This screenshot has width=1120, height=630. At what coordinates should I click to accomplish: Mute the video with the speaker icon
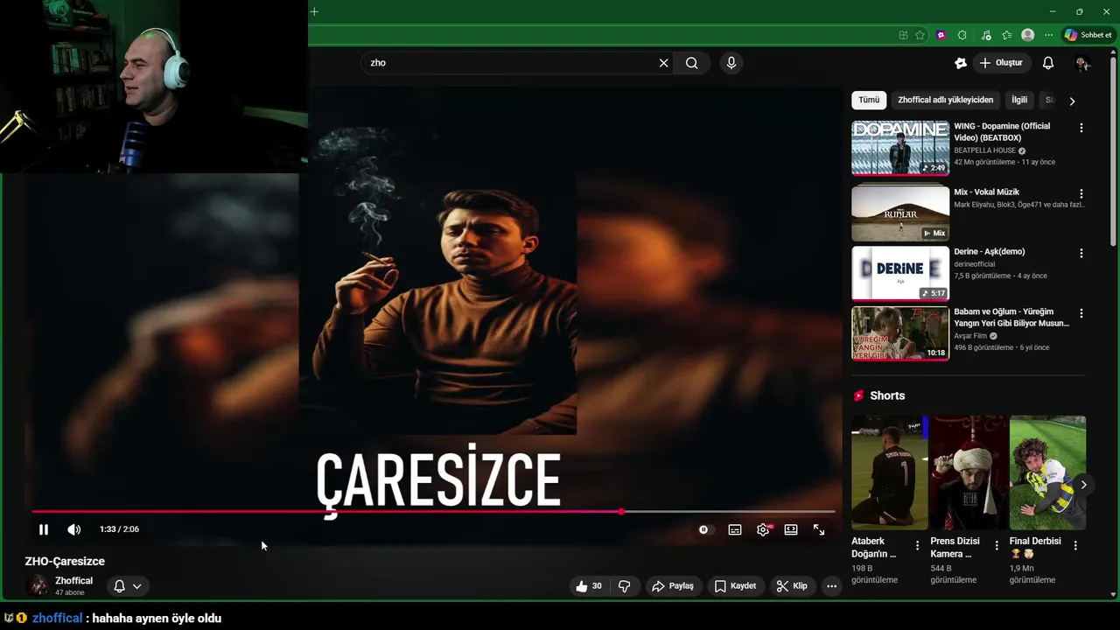pyautogui.click(x=74, y=529)
